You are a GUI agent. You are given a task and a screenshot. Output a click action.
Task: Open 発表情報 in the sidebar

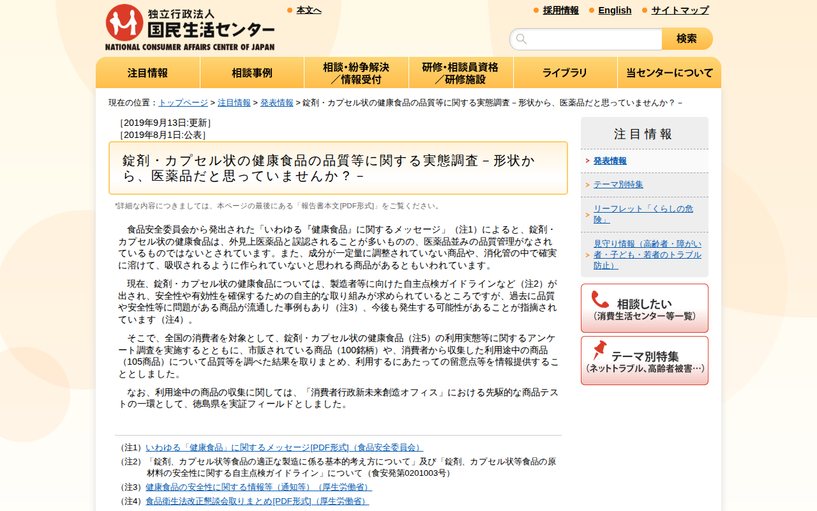coord(610,161)
